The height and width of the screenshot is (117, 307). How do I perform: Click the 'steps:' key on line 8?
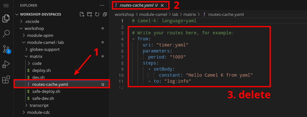coord(151,63)
